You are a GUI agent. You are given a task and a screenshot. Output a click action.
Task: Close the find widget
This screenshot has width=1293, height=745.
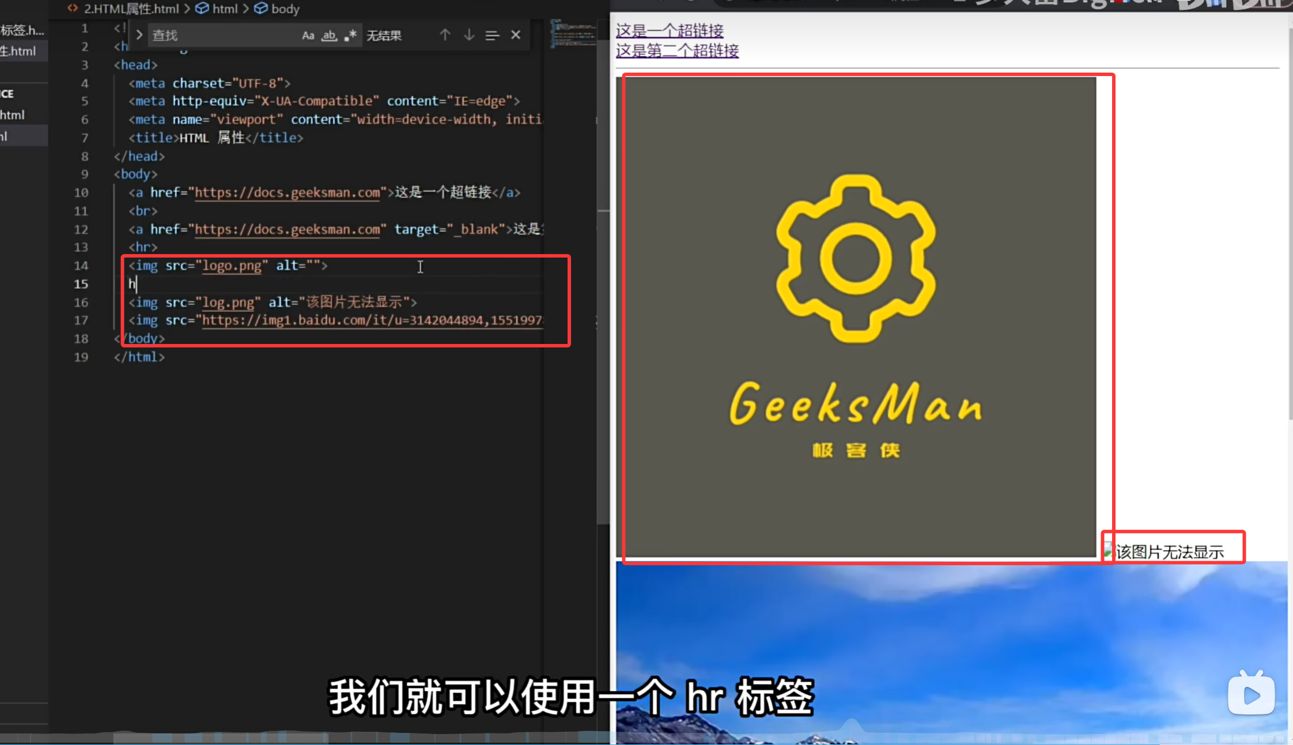pos(516,35)
